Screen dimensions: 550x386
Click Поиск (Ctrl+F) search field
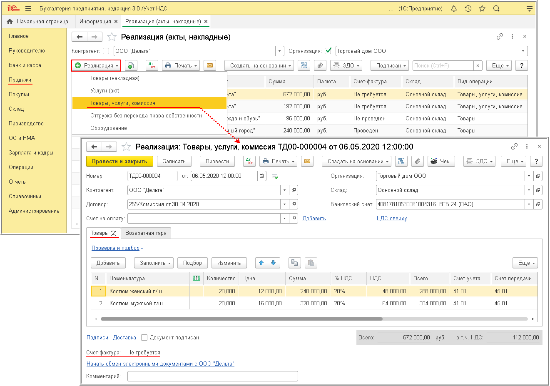(x=443, y=65)
